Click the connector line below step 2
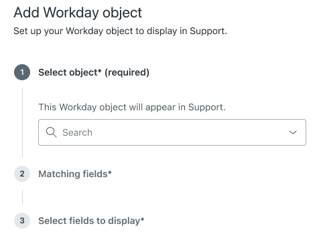319x242 pixels. (x=22, y=197)
